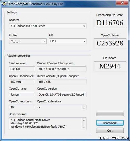This screenshot has height=141, width=130.
Task: Click the application icon in title bar
Action: tap(4, 4)
